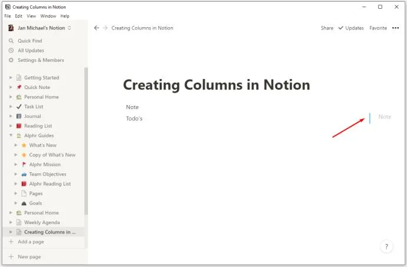Click the Weekly Agenda page icon
The height and width of the screenshot is (267, 407).
[x=19, y=222]
